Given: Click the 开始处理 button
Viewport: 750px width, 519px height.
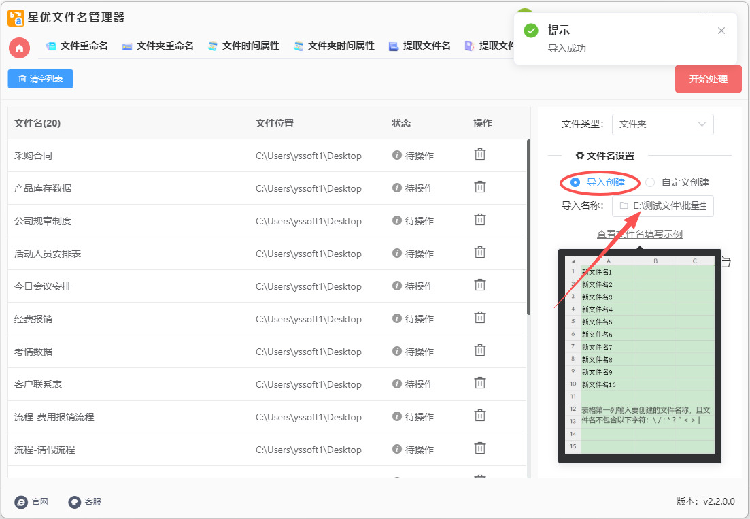Looking at the screenshot, I should [708, 79].
